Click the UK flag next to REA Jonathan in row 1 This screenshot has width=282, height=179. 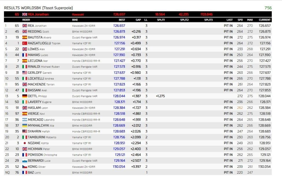click(25, 25)
